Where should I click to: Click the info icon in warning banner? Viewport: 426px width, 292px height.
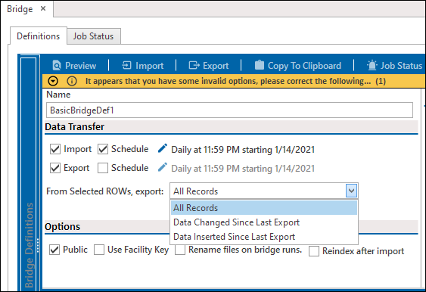(72, 81)
